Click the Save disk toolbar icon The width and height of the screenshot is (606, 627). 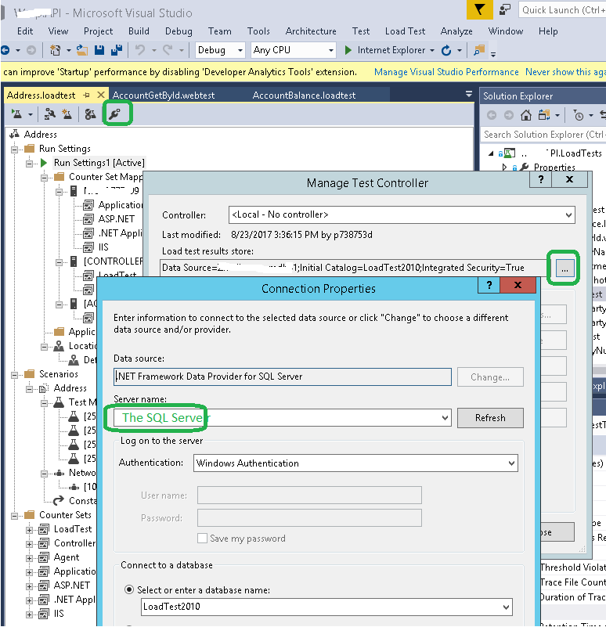tap(99, 50)
